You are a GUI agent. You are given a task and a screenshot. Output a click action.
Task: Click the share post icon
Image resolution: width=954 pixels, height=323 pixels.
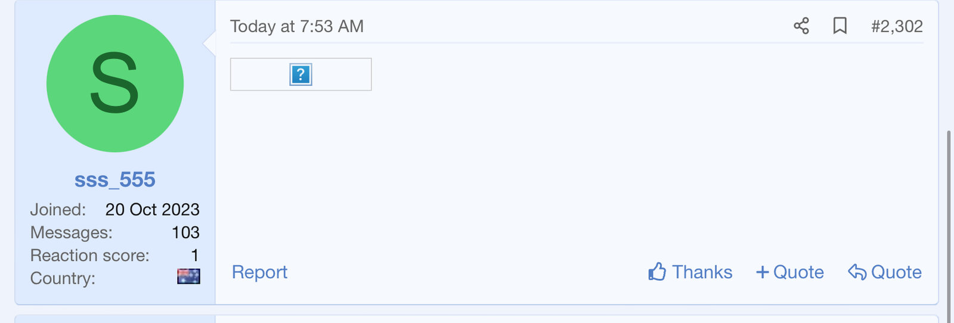coord(801,26)
